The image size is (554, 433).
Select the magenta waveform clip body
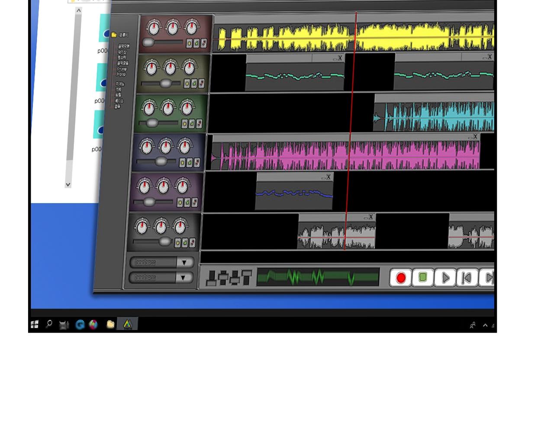[346, 155]
